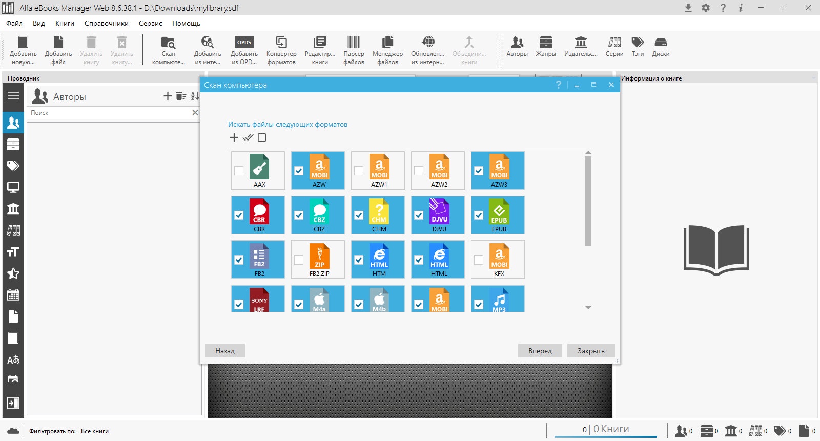
Task: Click the Назад button
Action: coord(225,351)
